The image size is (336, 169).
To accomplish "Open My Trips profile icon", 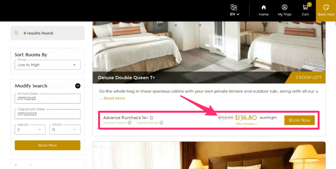I will point(285,7).
